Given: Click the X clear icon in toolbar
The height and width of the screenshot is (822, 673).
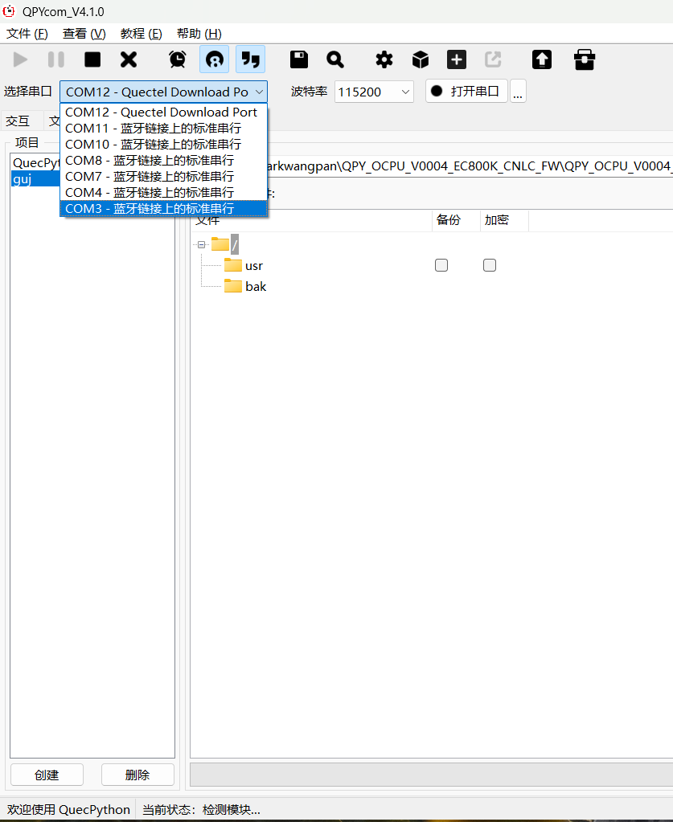Looking at the screenshot, I should tap(129, 59).
